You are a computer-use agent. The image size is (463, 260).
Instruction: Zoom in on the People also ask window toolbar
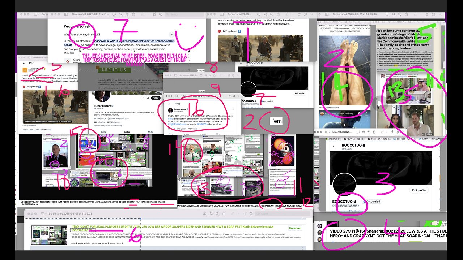pos(127,14)
